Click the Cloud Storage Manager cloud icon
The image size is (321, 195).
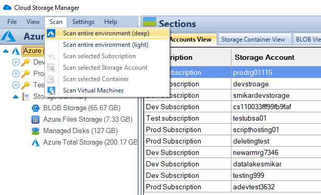pyautogui.click(x=7, y=8)
